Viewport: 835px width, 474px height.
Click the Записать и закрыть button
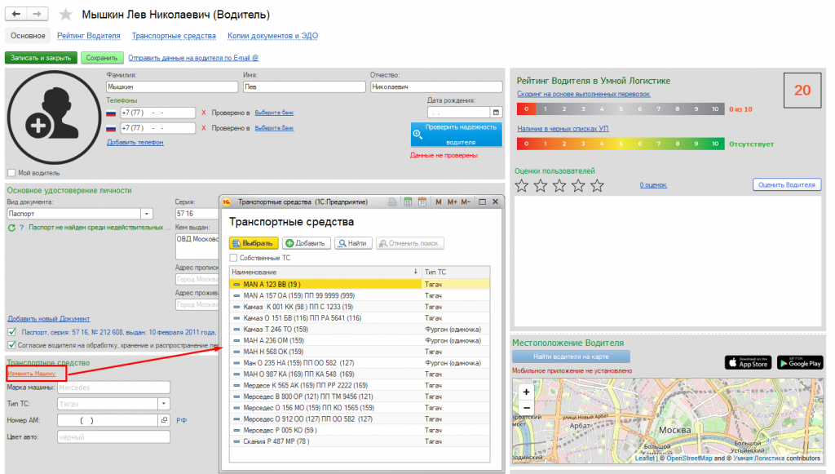click(x=41, y=58)
